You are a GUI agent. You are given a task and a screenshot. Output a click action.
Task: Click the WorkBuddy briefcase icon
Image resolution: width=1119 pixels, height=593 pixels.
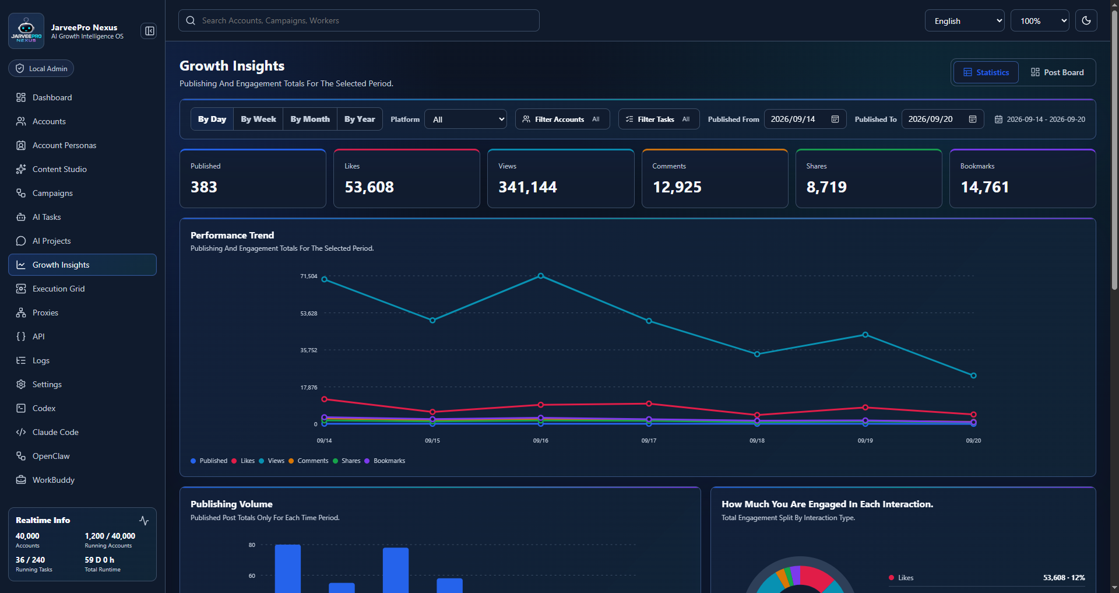tap(21, 480)
